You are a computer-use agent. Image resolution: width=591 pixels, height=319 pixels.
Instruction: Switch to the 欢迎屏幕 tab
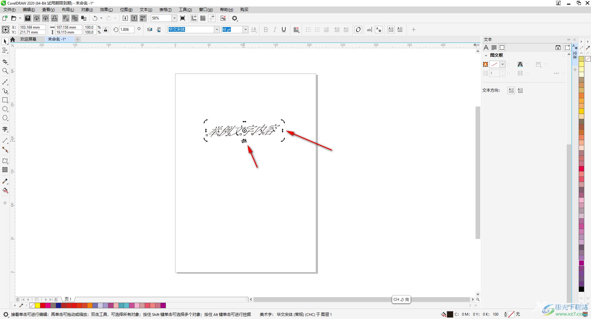click(x=28, y=39)
